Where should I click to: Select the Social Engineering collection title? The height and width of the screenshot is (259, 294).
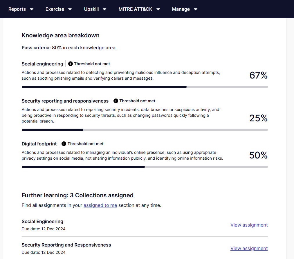[x=42, y=221]
